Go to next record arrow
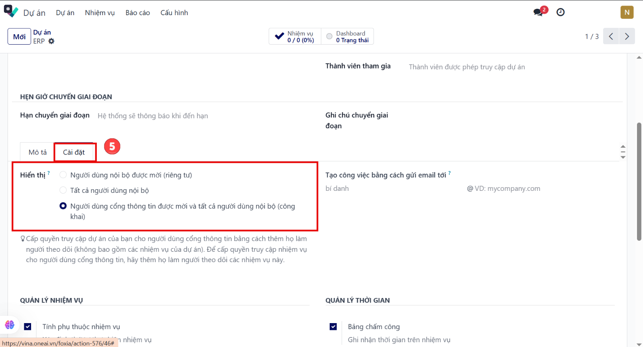The width and height of the screenshot is (643, 347). coord(627,36)
